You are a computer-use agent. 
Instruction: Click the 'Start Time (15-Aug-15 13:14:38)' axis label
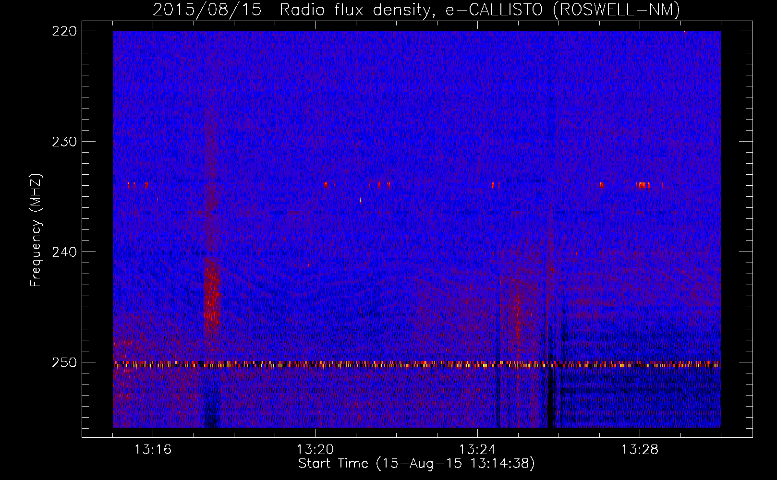[416, 464]
